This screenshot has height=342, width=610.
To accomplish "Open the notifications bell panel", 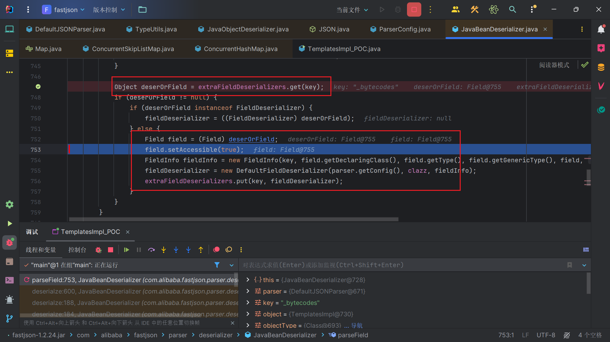I will coord(601,29).
